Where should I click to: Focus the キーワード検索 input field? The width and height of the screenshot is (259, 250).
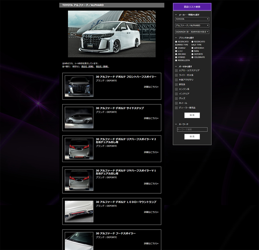click(x=192, y=129)
